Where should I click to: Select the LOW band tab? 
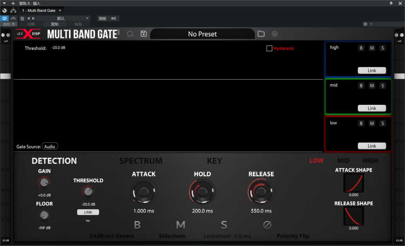pyautogui.click(x=316, y=161)
